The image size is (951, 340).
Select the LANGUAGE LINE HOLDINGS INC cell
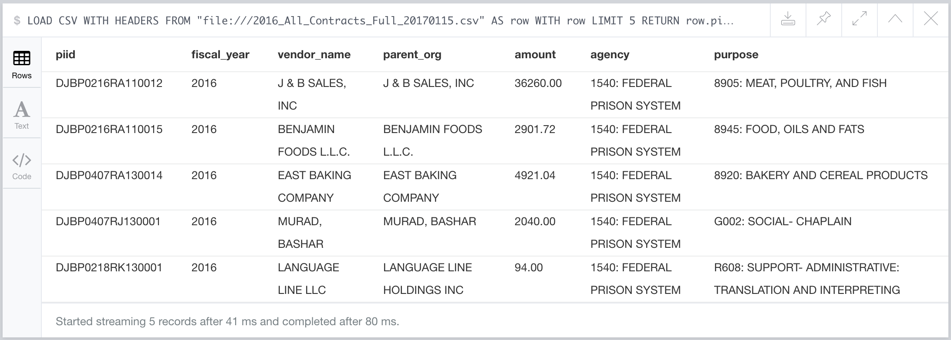point(427,279)
